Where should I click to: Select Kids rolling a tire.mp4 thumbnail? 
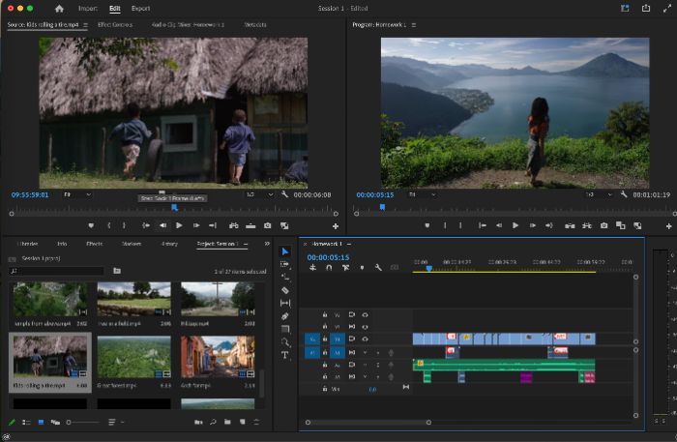[50, 357]
